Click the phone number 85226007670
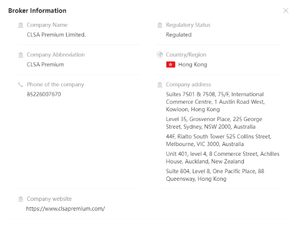Screen dimensions: 298x234 (44, 94)
